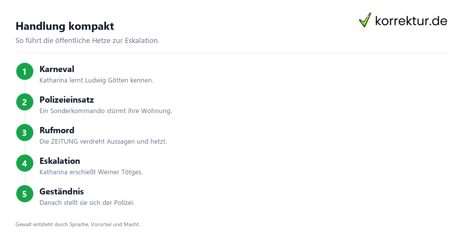Click the green number 1 circle

pyautogui.click(x=25, y=72)
